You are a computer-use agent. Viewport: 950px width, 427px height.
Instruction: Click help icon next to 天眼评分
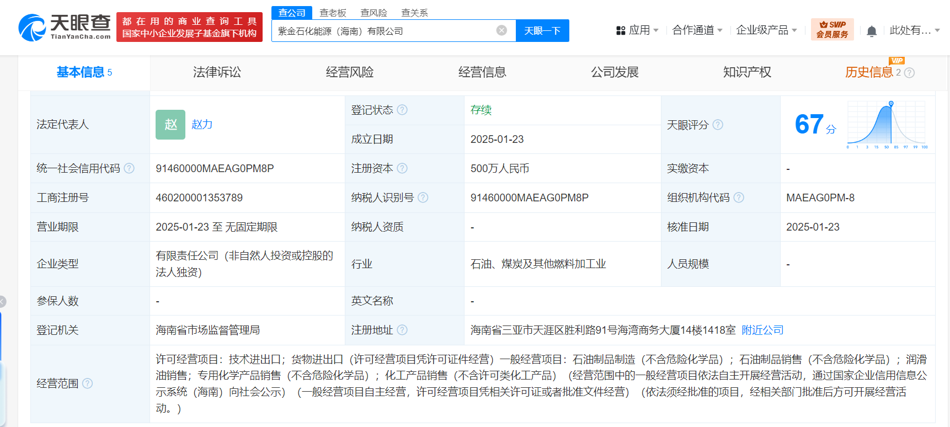(x=718, y=125)
